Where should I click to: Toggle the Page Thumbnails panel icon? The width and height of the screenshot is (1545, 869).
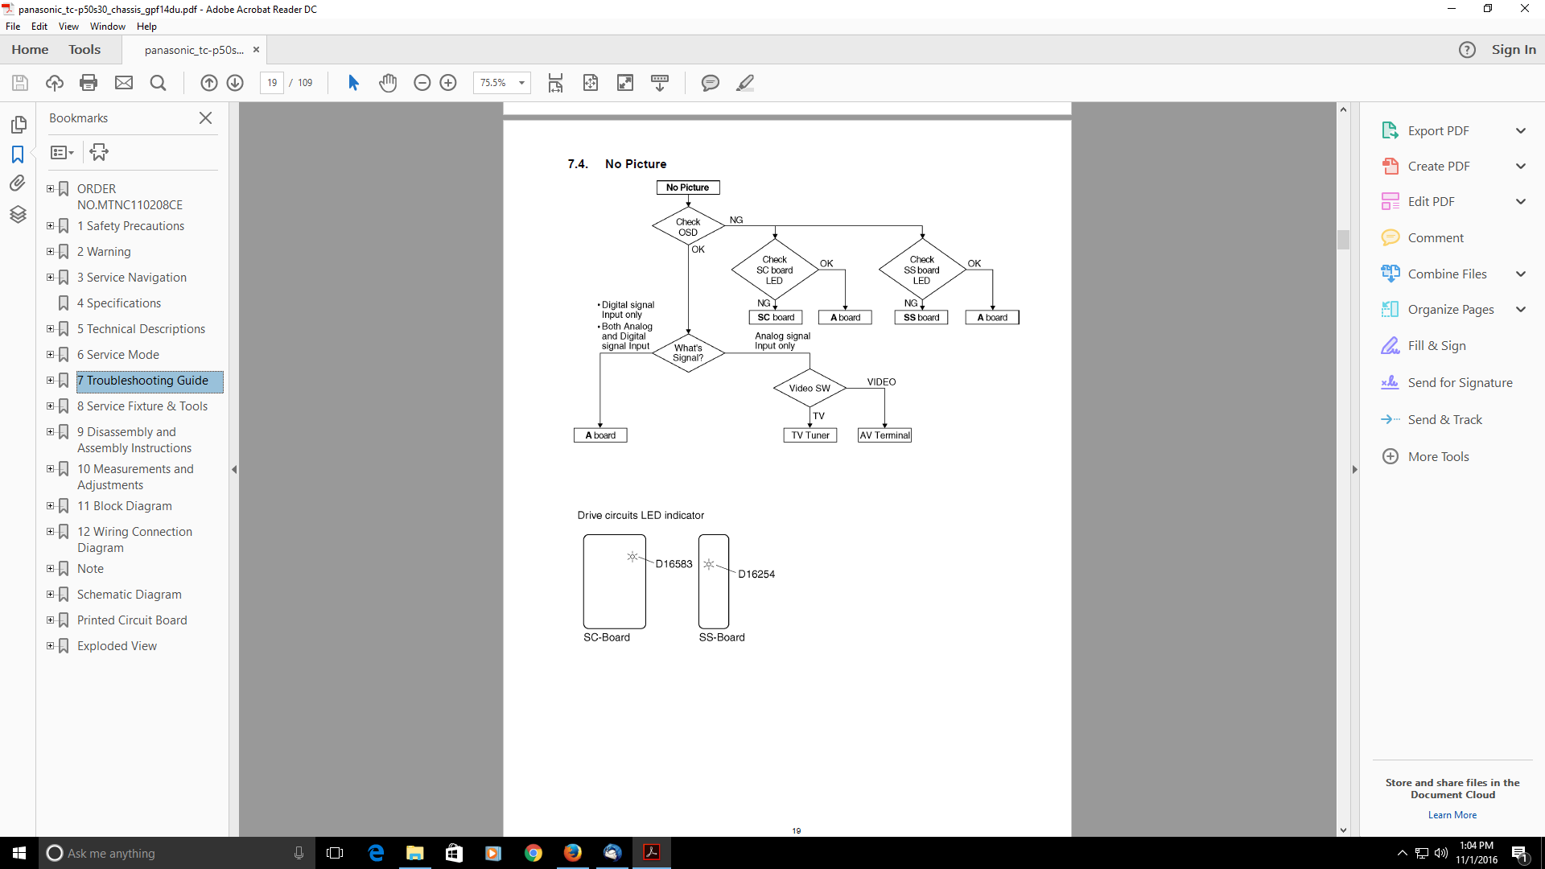pyautogui.click(x=18, y=125)
